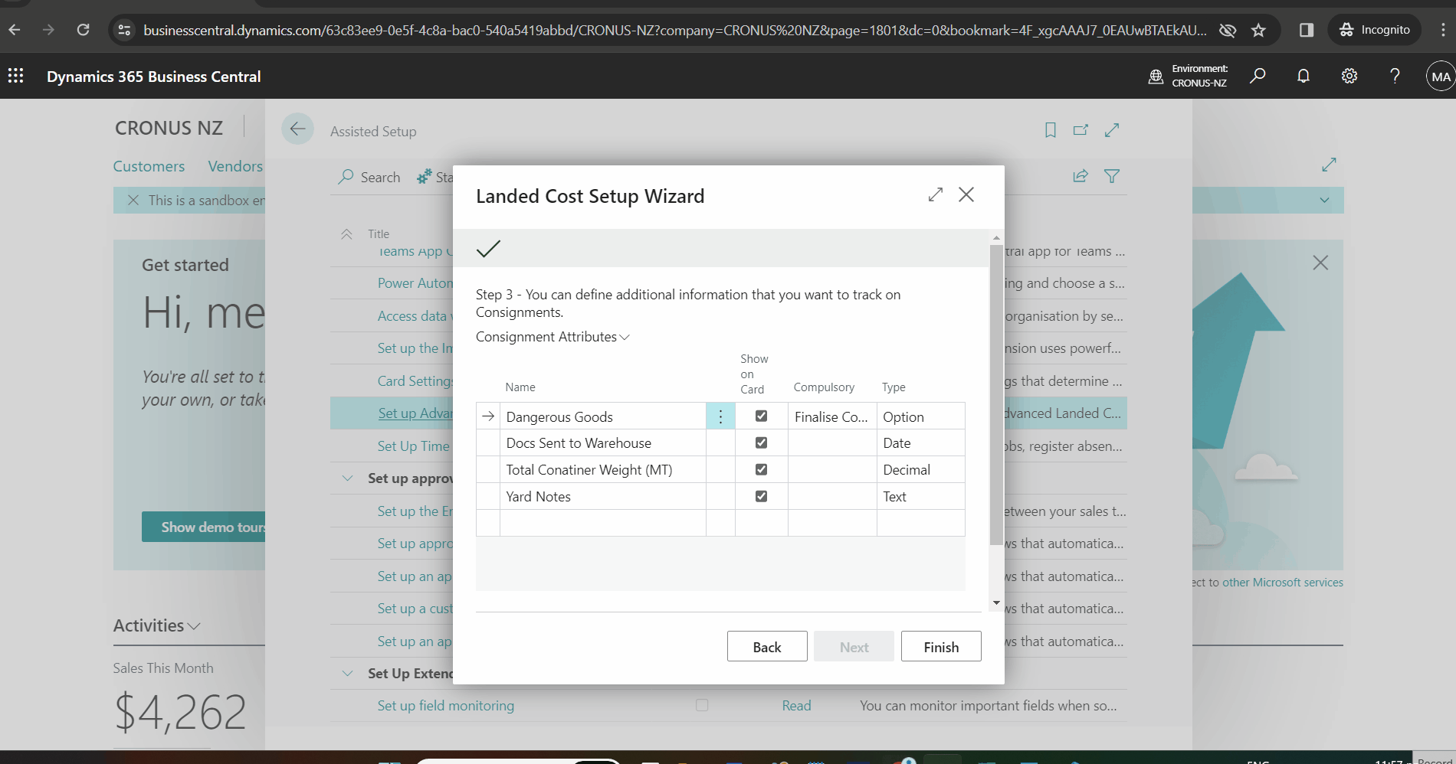1456x764 pixels.
Task: Expand the sandbox notification chevron
Action: [1324, 200]
